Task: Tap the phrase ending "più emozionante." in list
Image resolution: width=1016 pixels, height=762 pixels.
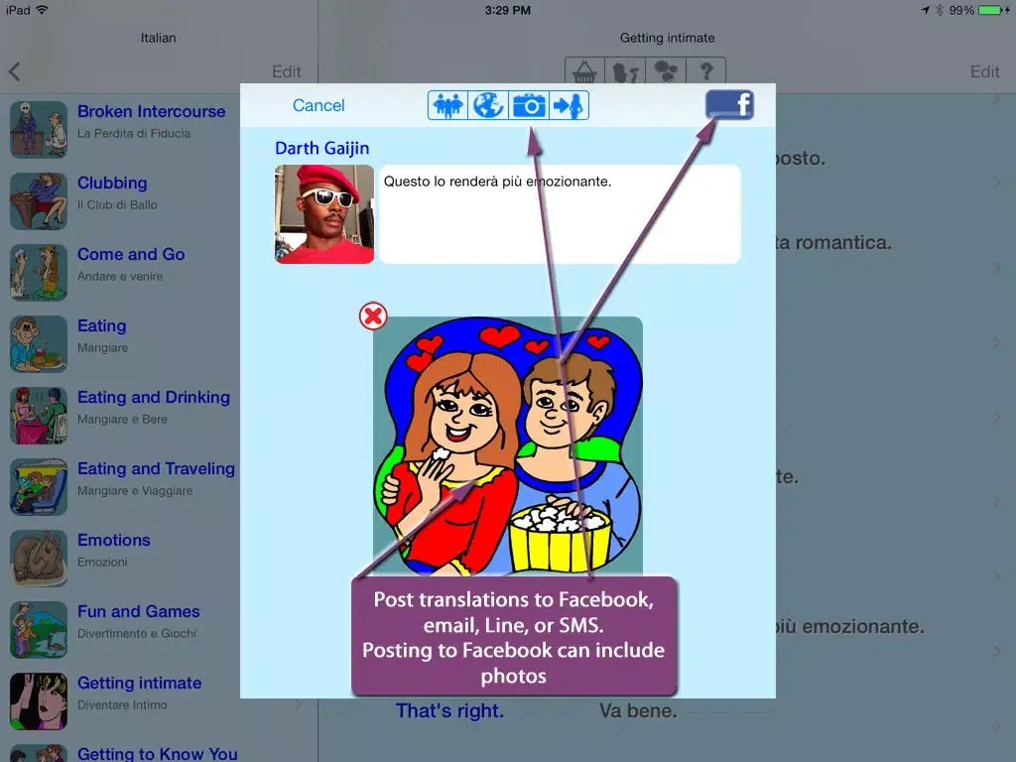Action: tap(849, 627)
